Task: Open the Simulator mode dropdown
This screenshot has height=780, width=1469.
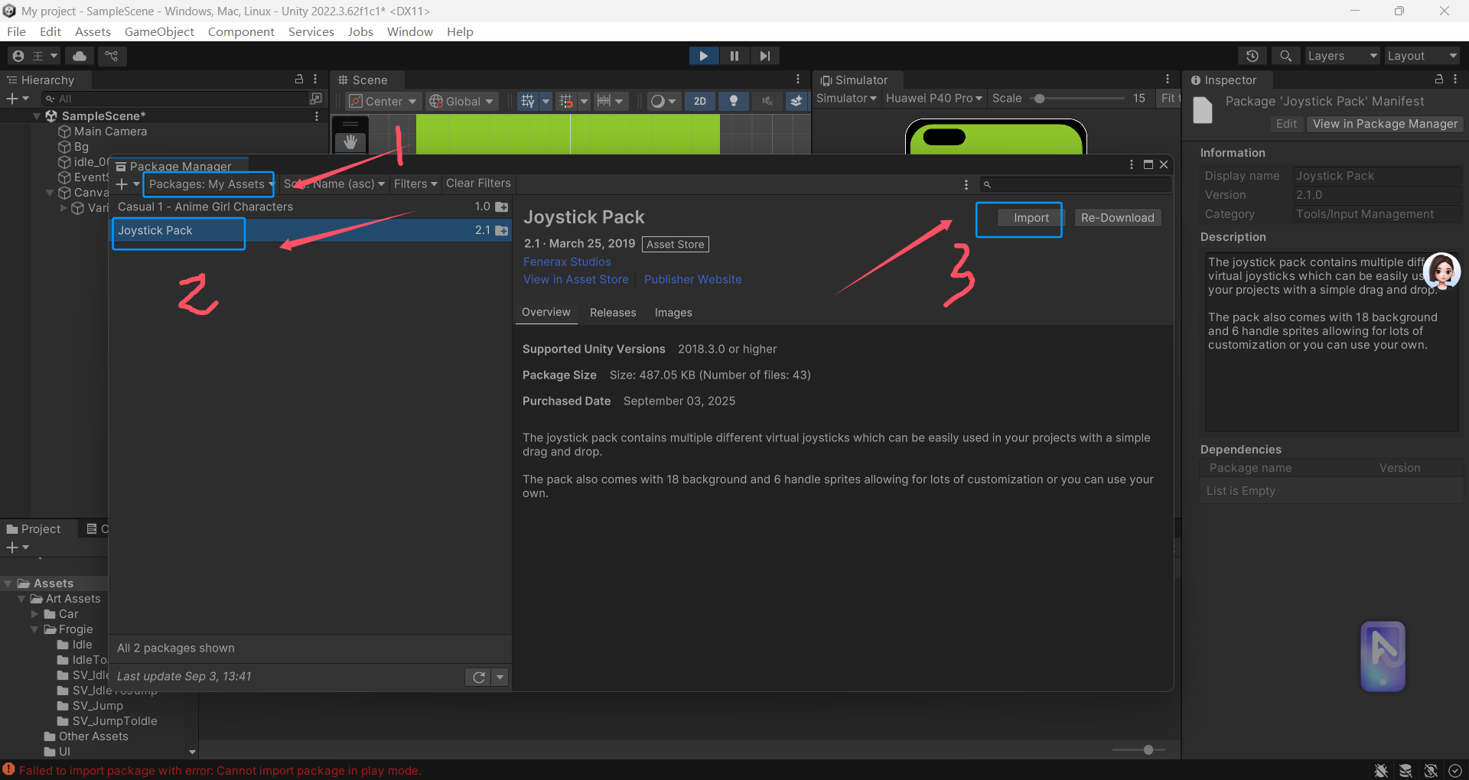Action: click(846, 99)
